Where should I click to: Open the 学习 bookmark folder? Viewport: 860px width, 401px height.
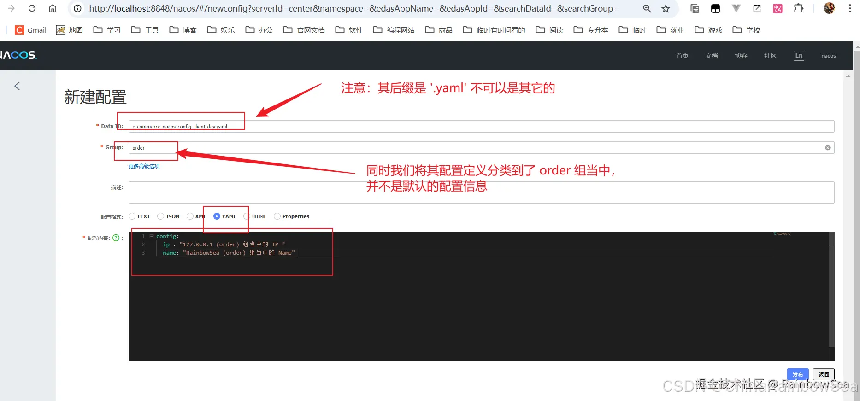tap(107, 30)
